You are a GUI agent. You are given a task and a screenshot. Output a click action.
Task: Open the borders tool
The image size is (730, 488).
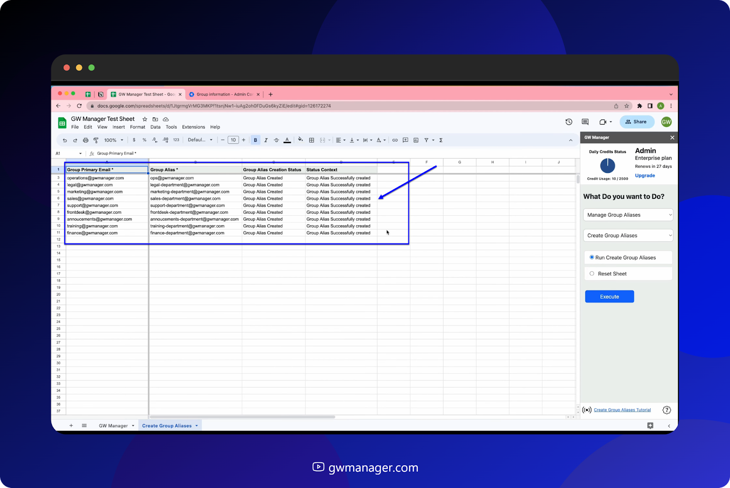[312, 140]
